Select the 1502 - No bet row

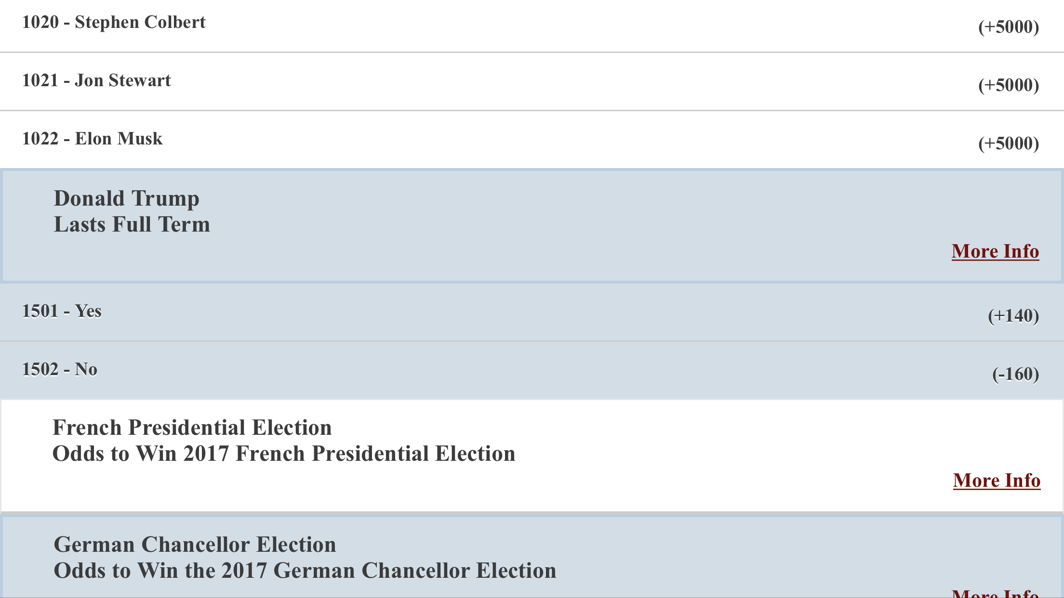[532, 370]
